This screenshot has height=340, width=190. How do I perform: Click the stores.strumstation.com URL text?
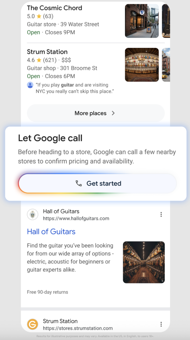click(78, 328)
